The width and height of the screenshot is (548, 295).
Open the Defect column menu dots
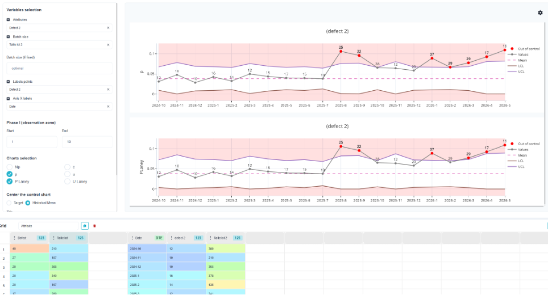point(14,238)
